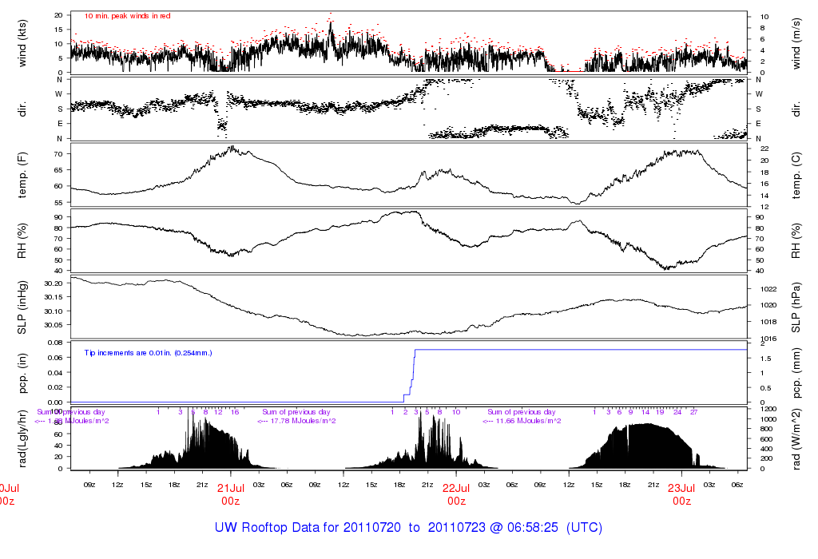Viewport: 818px width, 559px height.
Task: Click the '55' tick on temperature axis
Action: tap(58, 202)
